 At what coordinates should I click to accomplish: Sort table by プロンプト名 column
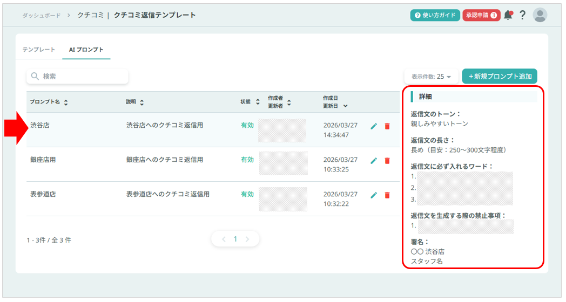click(x=49, y=102)
